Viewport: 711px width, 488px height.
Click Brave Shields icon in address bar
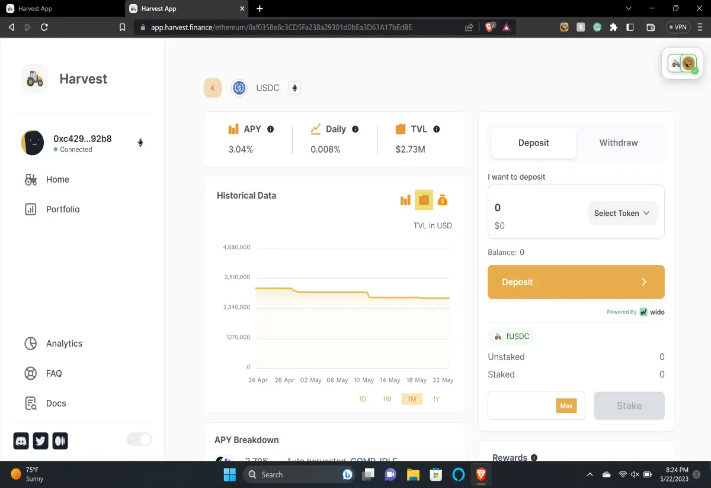click(x=490, y=27)
